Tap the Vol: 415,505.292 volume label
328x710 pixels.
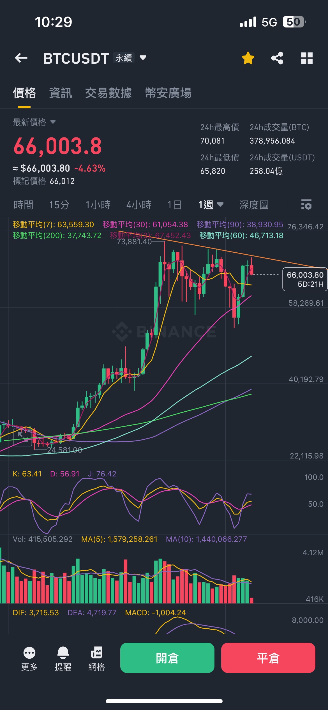[43, 539]
